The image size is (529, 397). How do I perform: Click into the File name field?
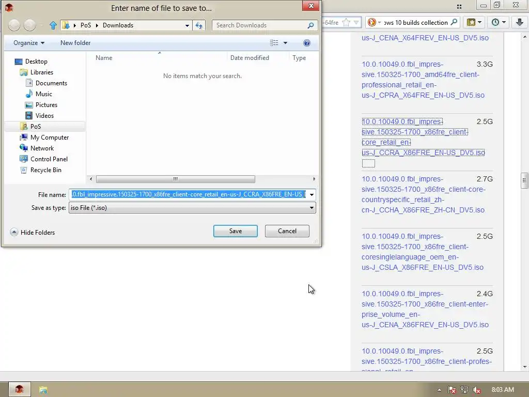(188, 194)
